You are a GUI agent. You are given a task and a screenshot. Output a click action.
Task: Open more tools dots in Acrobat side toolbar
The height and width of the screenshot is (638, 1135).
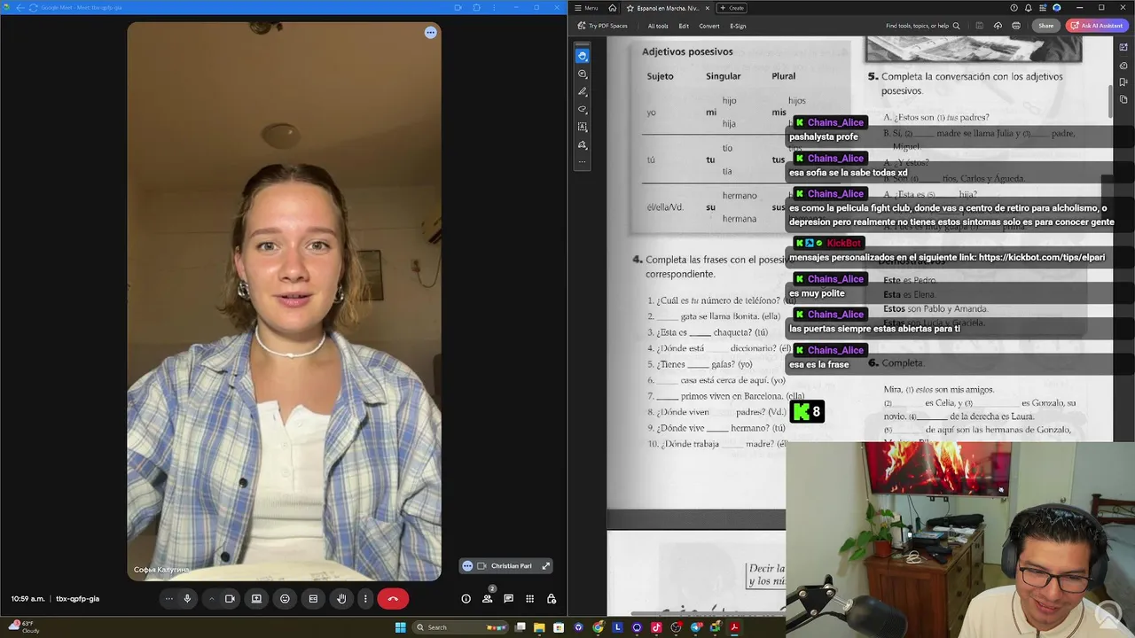(x=583, y=162)
